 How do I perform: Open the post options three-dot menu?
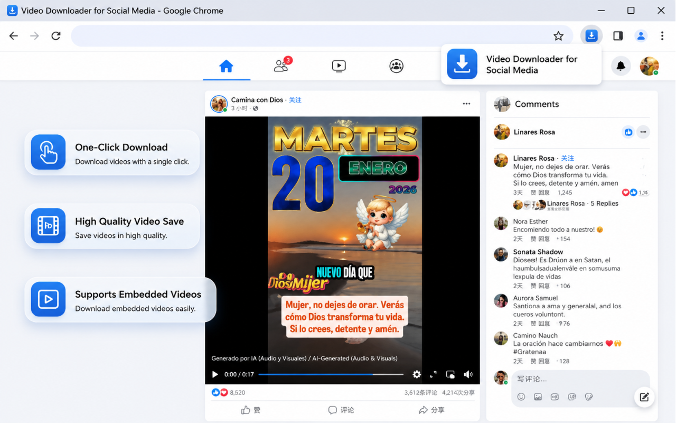point(466,104)
